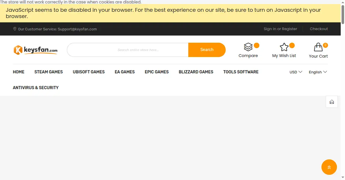Click the Checkout link
This screenshot has height=180, width=345.
pos(319,29)
